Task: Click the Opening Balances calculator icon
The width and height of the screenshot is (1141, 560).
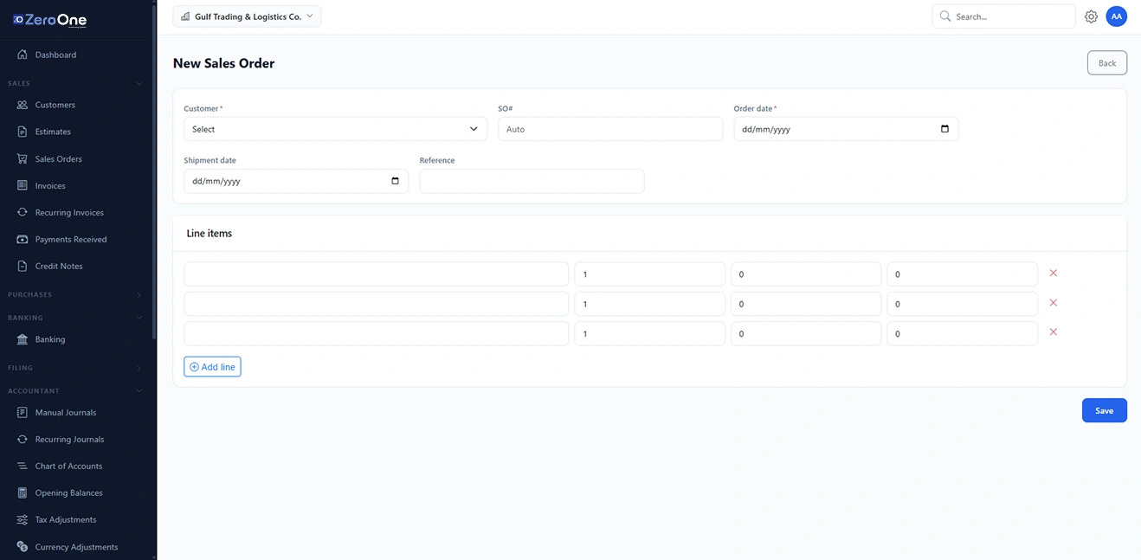Action: (23, 492)
